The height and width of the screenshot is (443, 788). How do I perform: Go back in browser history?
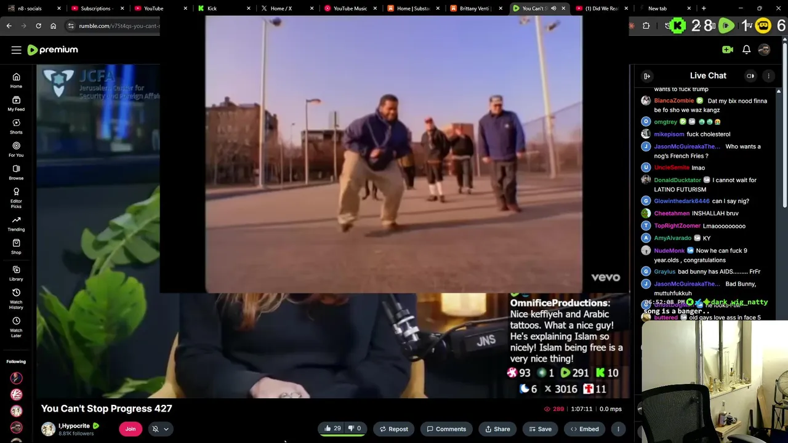point(9,26)
